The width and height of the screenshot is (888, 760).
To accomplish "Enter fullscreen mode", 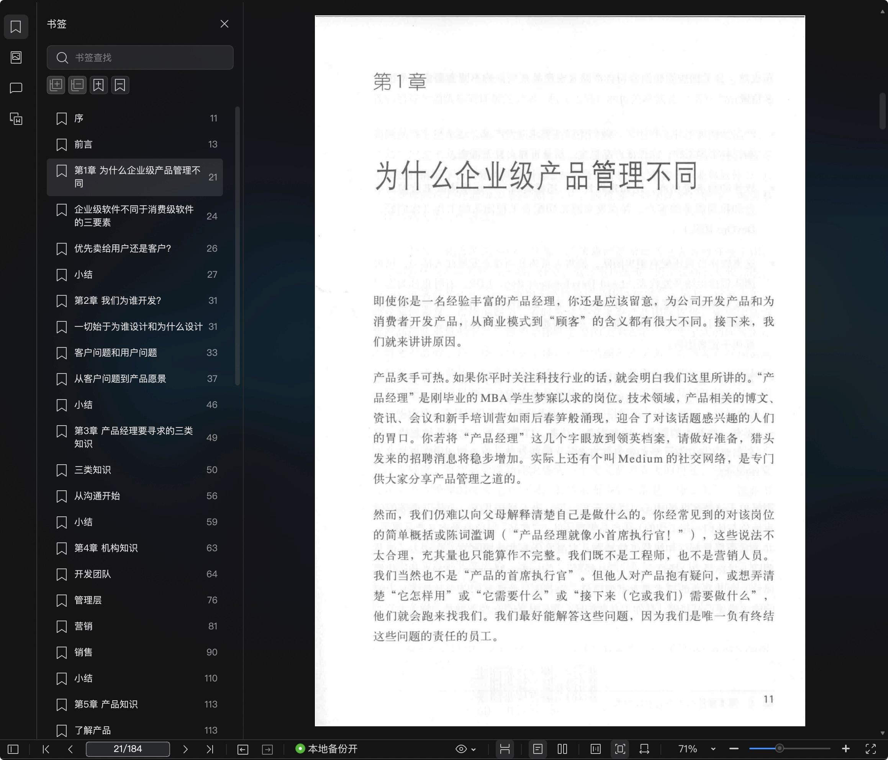I will (870, 749).
